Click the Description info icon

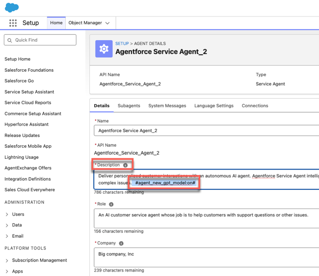(x=125, y=165)
